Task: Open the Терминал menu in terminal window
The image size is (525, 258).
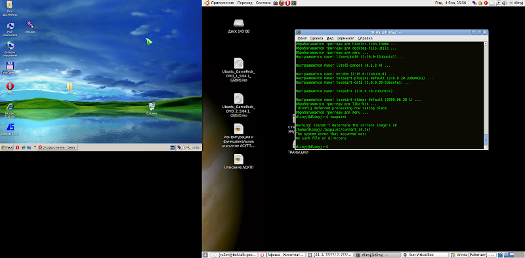Action: click(x=346, y=39)
